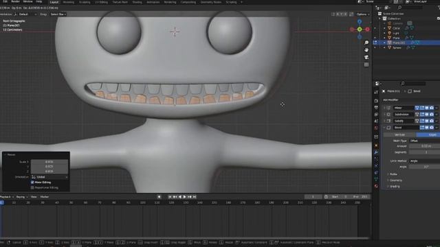This screenshot has height=247, width=440.
Task: Open the Collection properties tab icon
Action: pos(376,137)
